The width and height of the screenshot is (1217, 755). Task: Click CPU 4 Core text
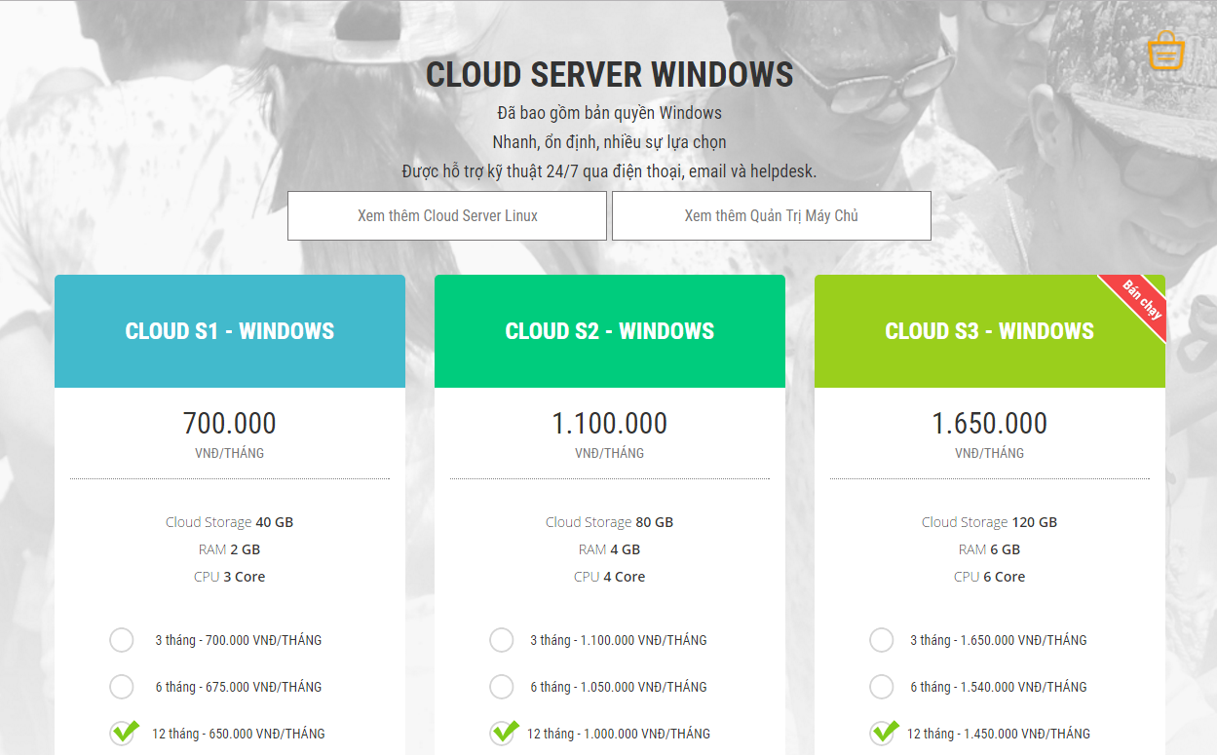pyautogui.click(x=610, y=577)
